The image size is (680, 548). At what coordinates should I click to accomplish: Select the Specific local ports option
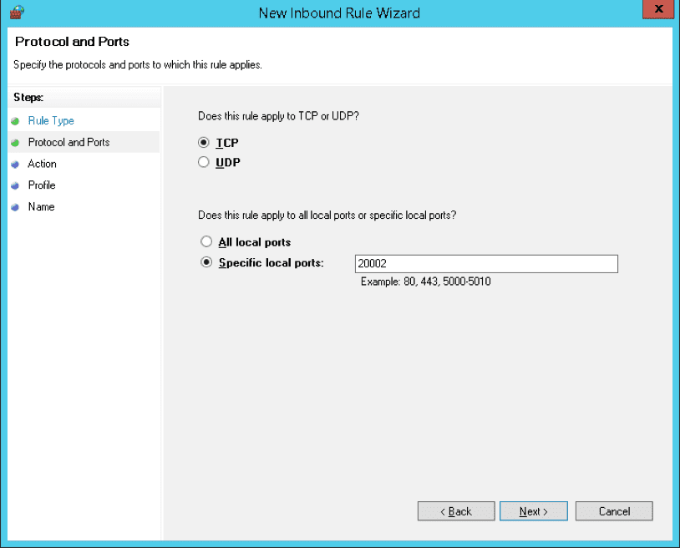pyautogui.click(x=206, y=261)
